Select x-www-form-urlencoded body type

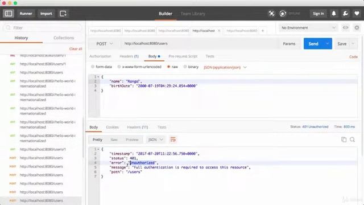139,67
